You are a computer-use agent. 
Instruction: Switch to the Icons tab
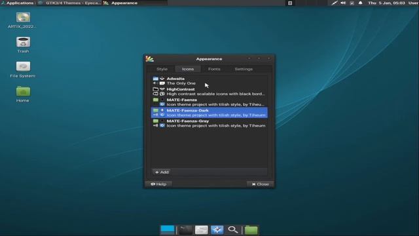point(188,69)
